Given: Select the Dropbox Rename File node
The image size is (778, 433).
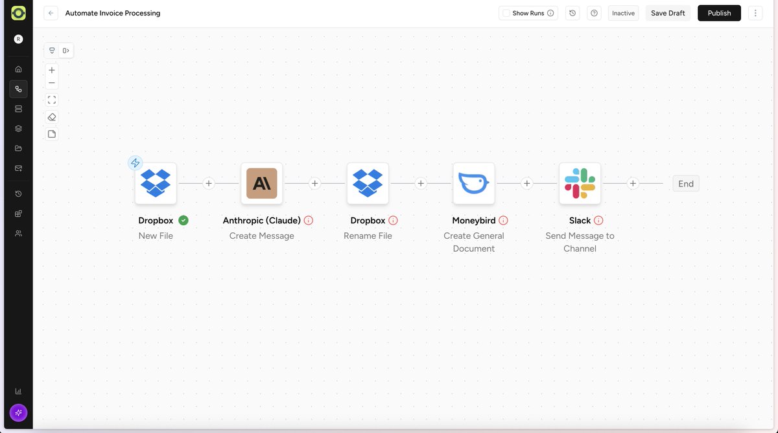Looking at the screenshot, I should click(x=368, y=183).
